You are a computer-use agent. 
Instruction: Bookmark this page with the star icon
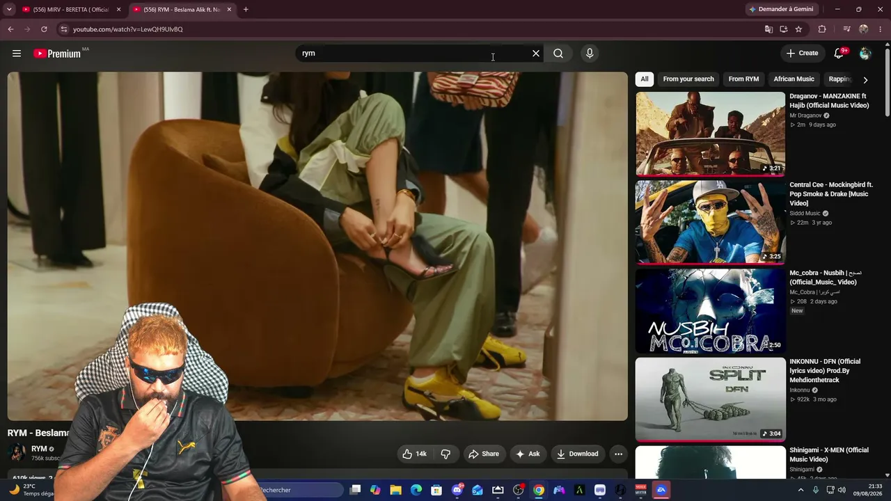pos(798,29)
